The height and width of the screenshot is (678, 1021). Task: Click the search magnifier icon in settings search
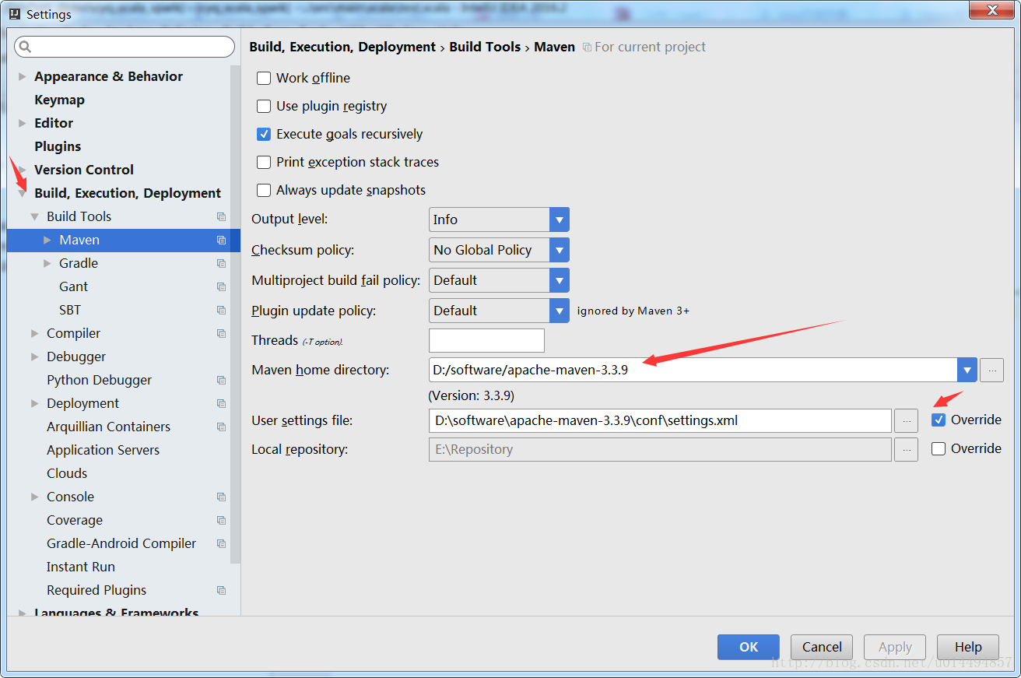click(x=25, y=47)
